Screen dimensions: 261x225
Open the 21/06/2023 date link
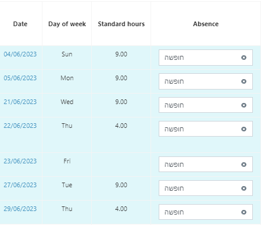(x=20, y=102)
